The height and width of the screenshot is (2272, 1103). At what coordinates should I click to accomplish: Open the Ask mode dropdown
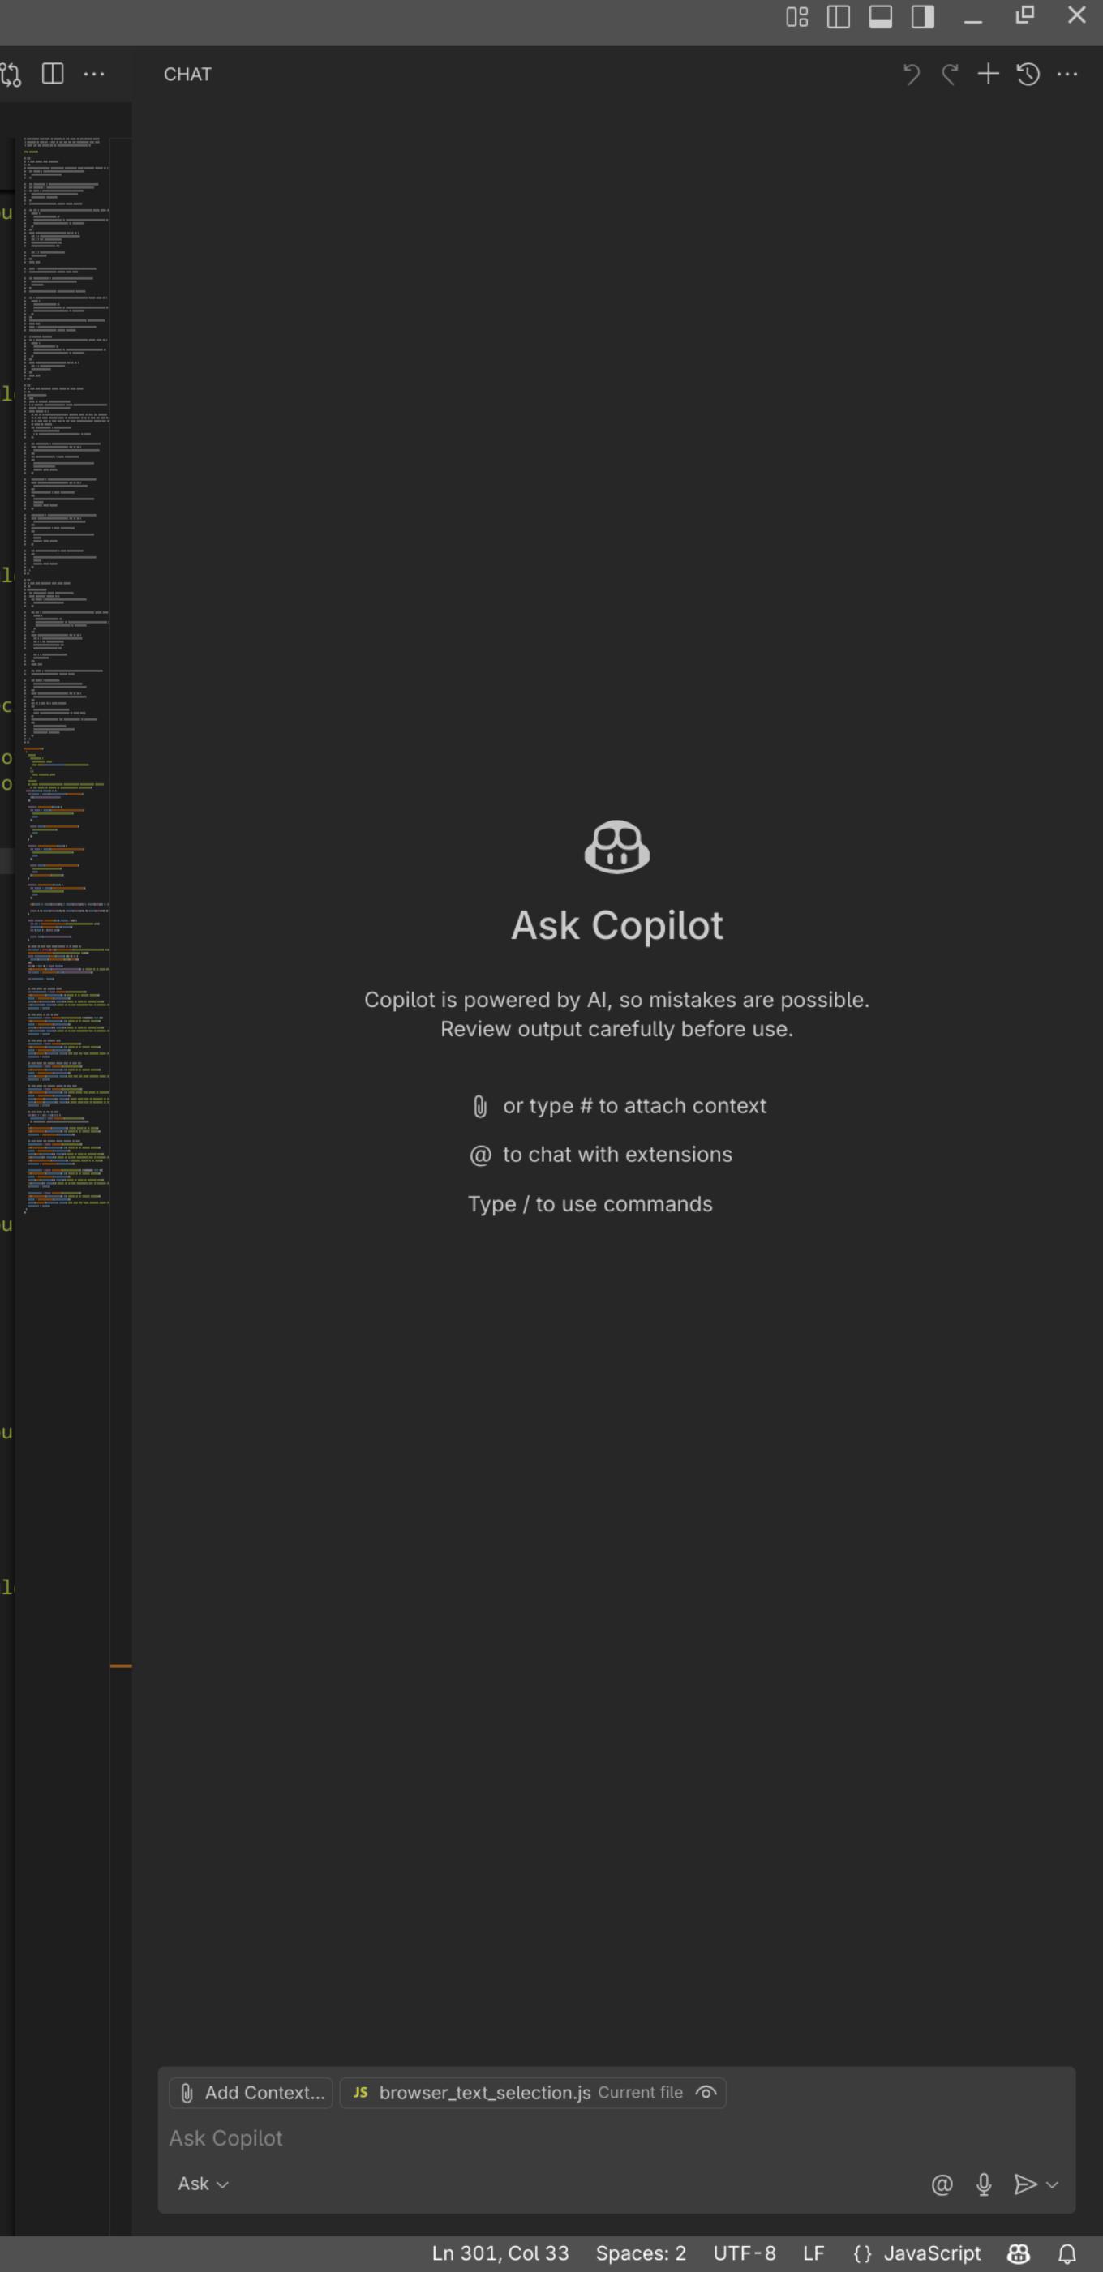click(203, 2184)
